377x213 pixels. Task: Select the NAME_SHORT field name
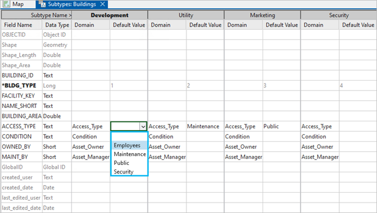point(21,106)
